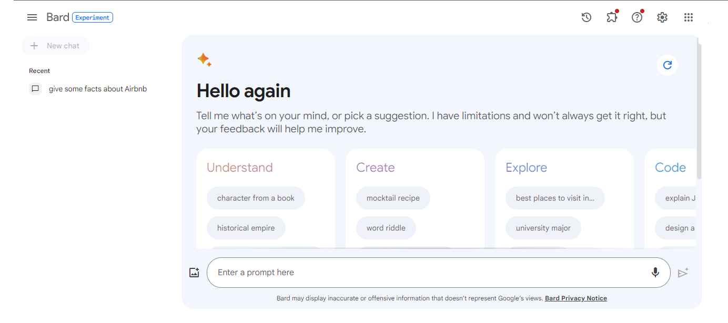Click the Bard title text
Image resolution: width=728 pixels, height=323 pixels.
click(x=58, y=17)
